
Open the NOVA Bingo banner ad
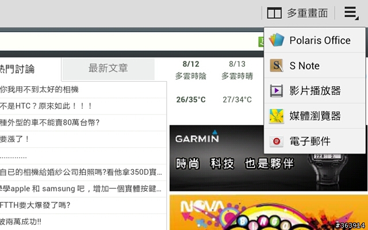click(x=269, y=212)
